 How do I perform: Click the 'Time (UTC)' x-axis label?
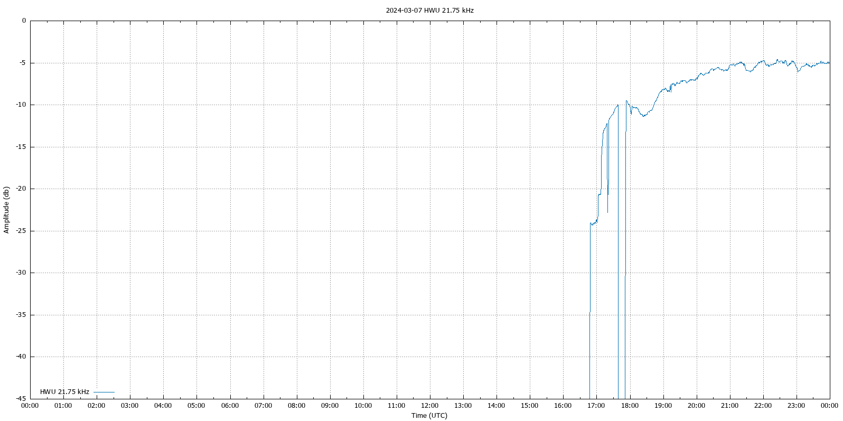429,416
